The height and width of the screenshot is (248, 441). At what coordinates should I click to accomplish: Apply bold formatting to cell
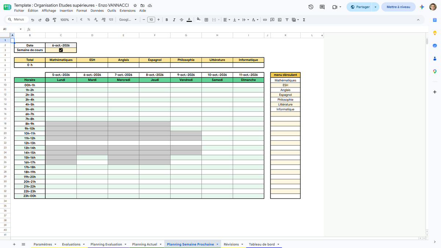coord(167,20)
